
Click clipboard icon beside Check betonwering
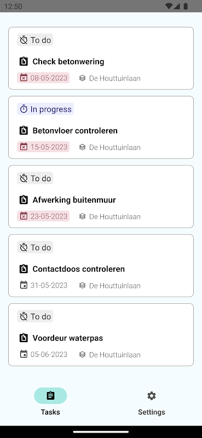[x=24, y=61]
